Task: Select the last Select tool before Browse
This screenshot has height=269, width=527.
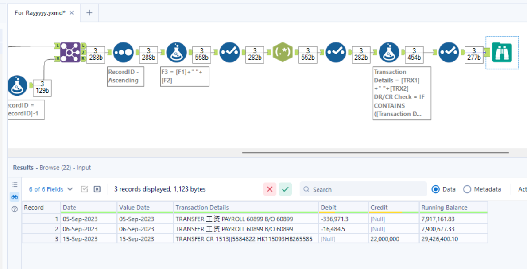Action: tap(449, 52)
